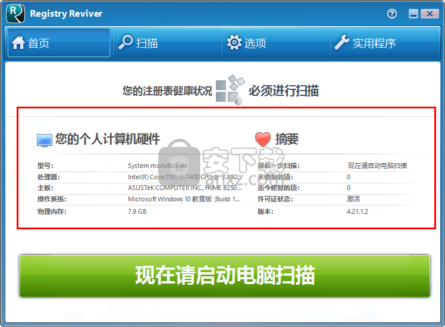
Task: Start scan with 现在请启动电脑扫描 button
Action: click(x=225, y=276)
